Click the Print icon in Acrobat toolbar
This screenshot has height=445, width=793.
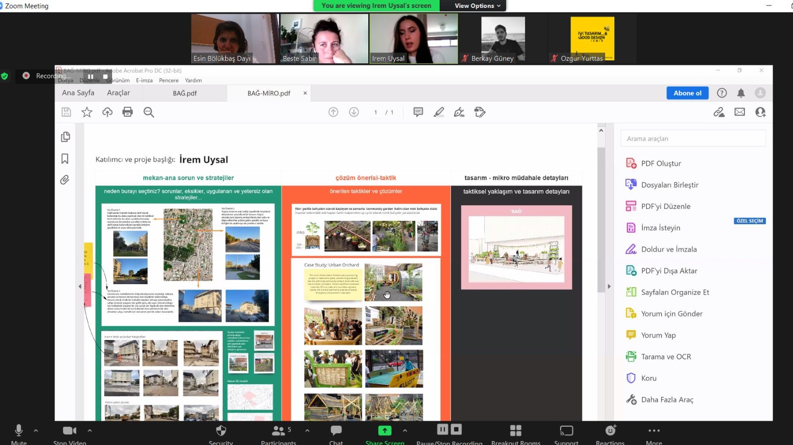point(127,112)
